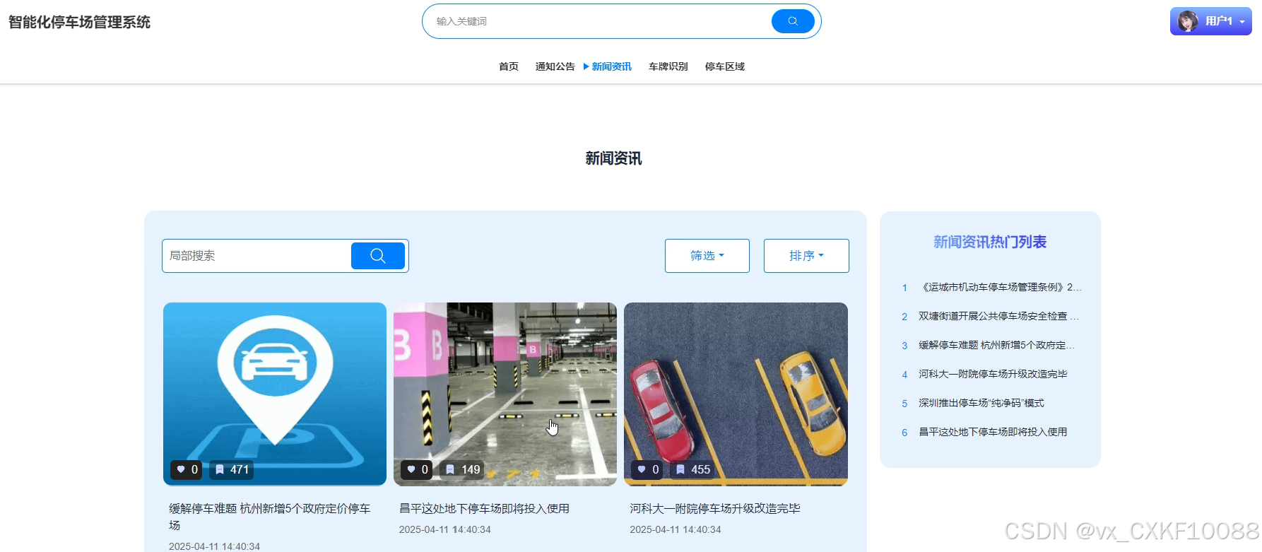Click the 2025-04-11 date under the hospital article

tap(676, 529)
